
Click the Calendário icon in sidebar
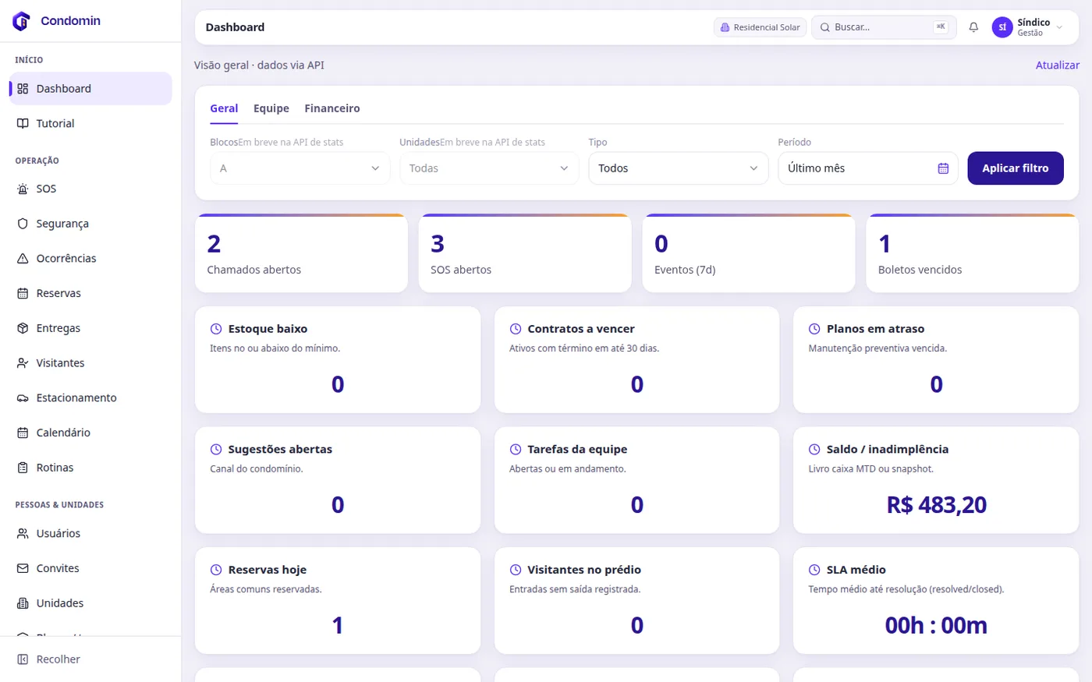pyautogui.click(x=23, y=433)
